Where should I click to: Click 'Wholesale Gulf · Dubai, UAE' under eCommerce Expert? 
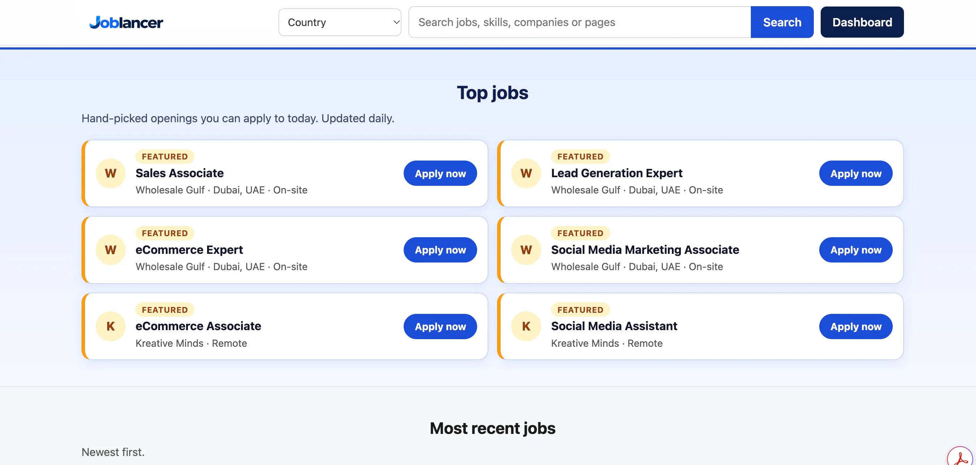pos(200,267)
